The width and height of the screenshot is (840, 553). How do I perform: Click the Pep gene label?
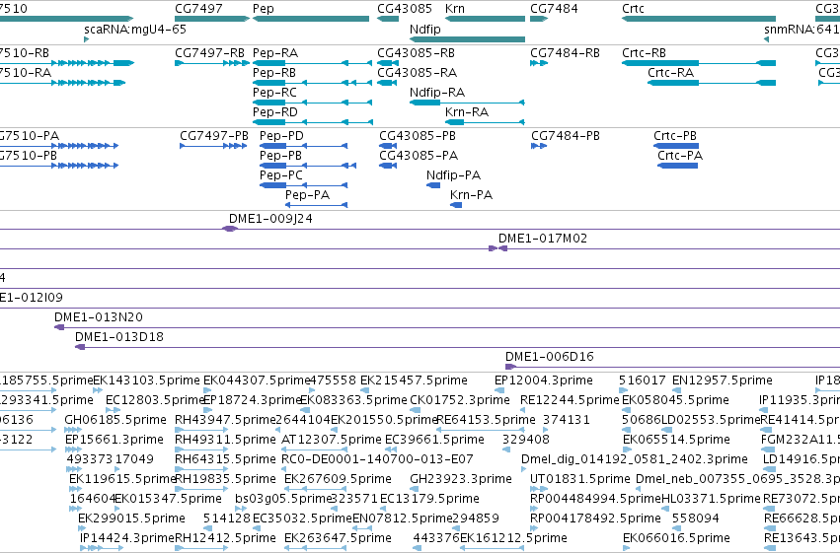click(263, 9)
